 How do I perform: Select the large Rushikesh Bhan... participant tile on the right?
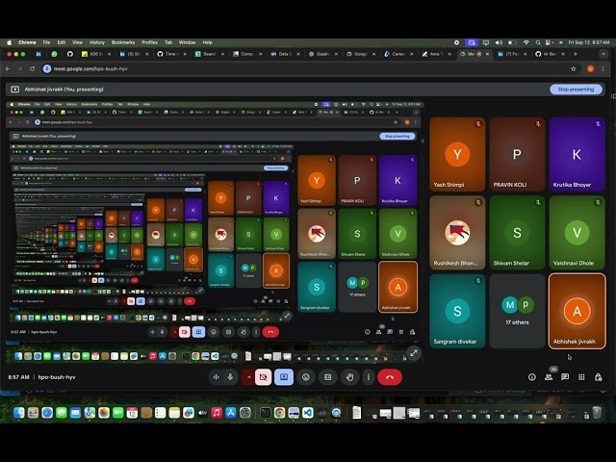457,233
